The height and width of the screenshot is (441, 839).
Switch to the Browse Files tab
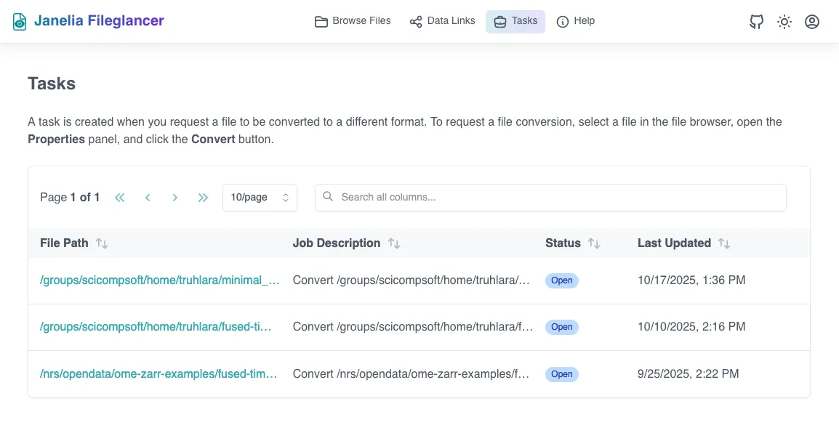pyautogui.click(x=353, y=21)
